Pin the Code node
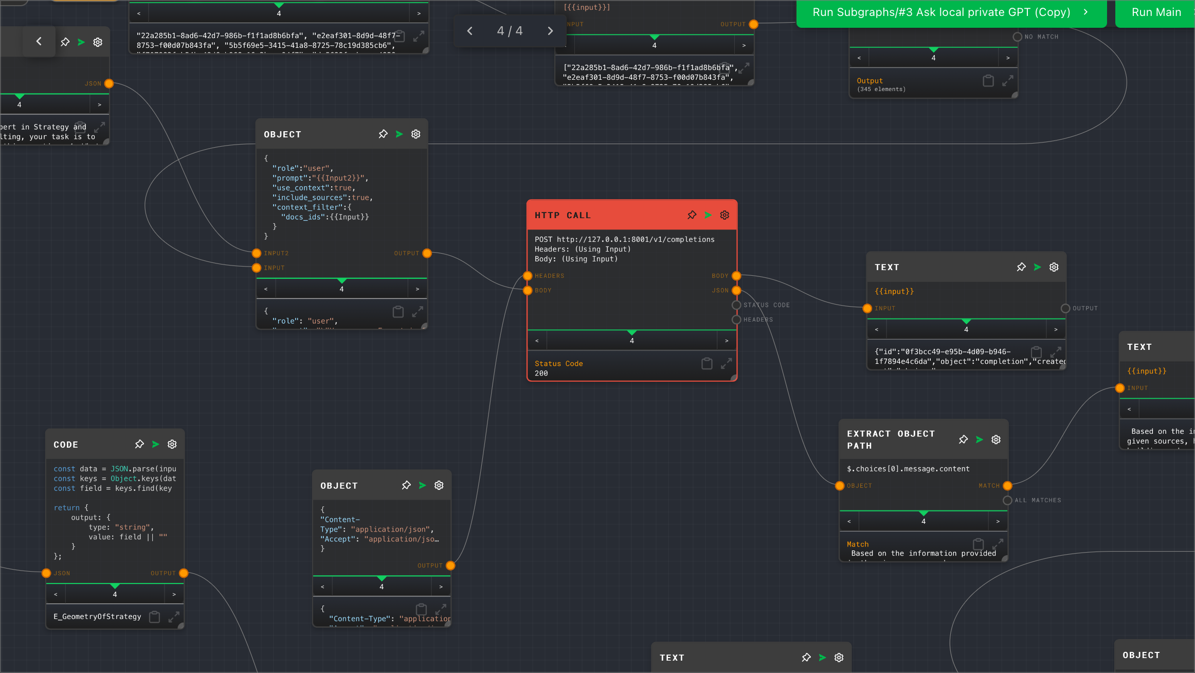The image size is (1195, 673). 139,444
